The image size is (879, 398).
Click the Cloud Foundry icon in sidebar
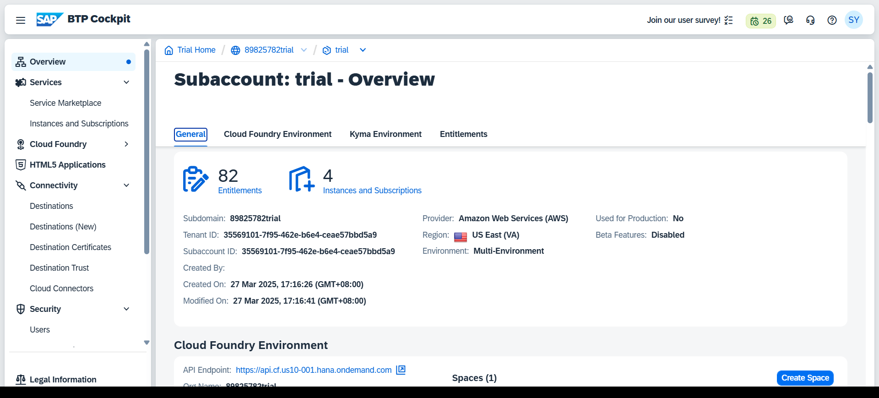(21, 144)
